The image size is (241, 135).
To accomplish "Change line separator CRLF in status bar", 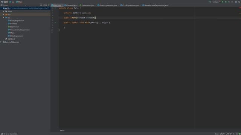I will [x=222, y=134].
